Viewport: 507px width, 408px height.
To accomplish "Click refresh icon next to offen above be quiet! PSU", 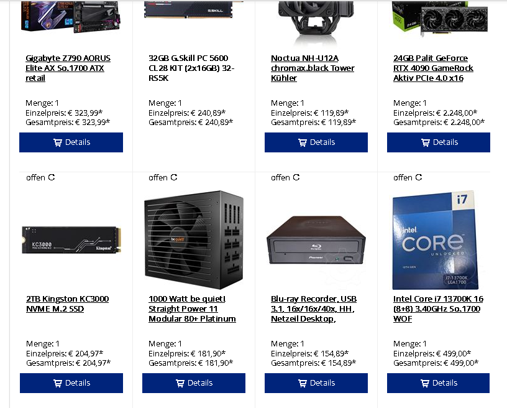I will (173, 177).
